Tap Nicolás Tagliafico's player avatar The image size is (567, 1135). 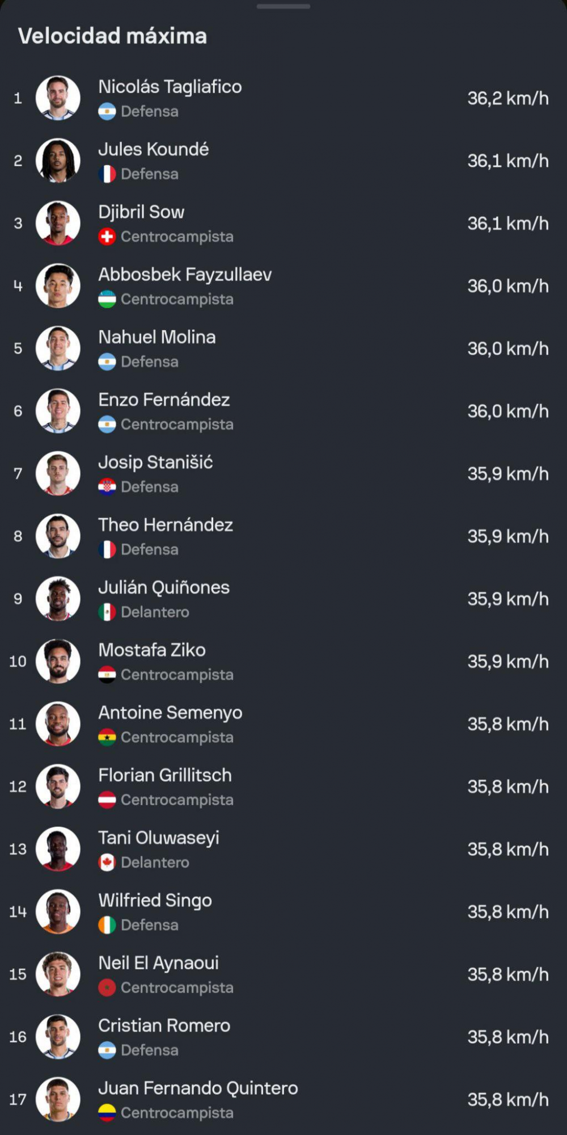click(x=58, y=98)
